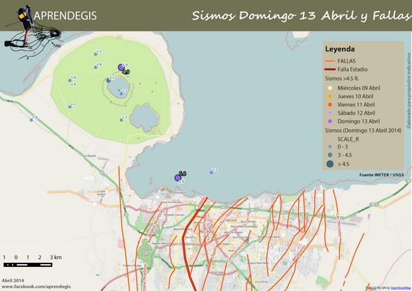
Task: Select the '3 km' scale bar label
Action: [x=56, y=257]
